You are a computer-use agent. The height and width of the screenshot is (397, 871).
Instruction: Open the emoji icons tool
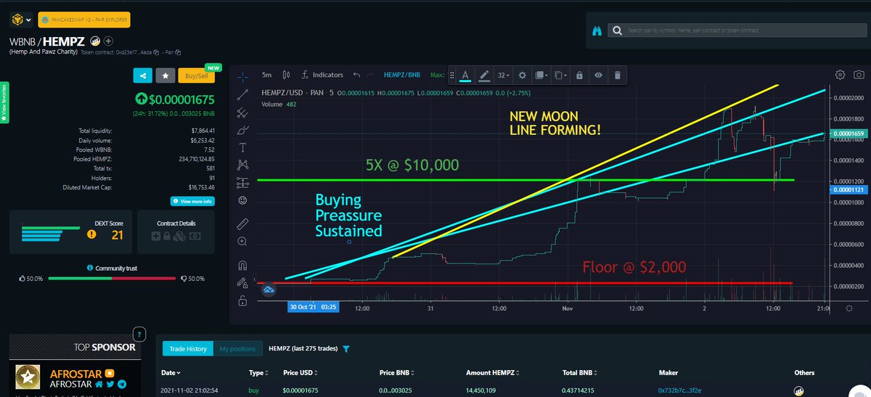coord(242,200)
